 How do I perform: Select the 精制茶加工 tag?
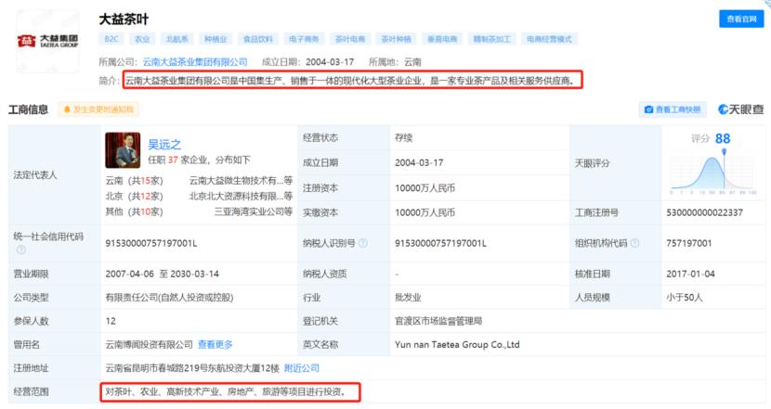[x=492, y=39]
